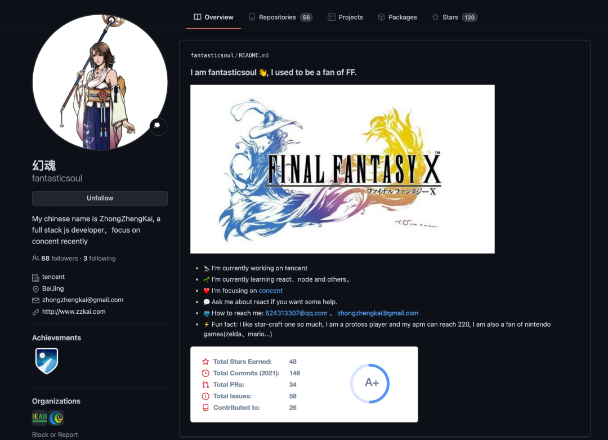Viewport: 608px width, 440px height.
Task: Click the Total PRs pull request icon
Action: pyautogui.click(x=205, y=385)
